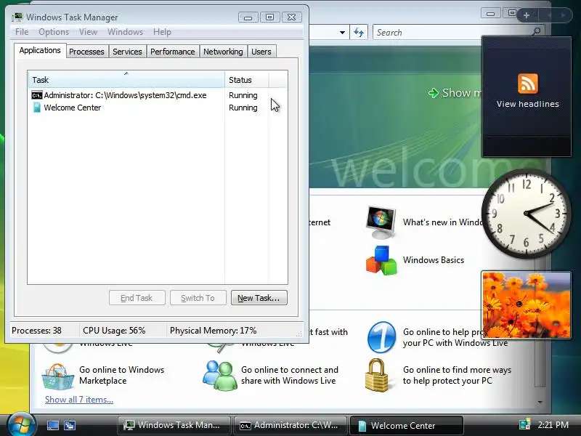This screenshot has height=436, width=581.
Task: Click the Windows Live OneCare blue 1 icon
Action: pos(381,337)
